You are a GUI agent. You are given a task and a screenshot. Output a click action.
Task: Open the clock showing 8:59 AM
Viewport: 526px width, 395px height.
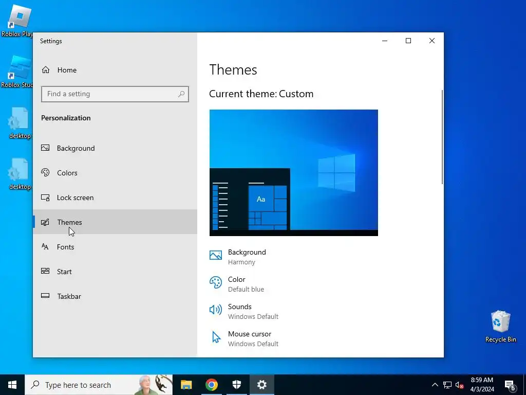point(482,385)
